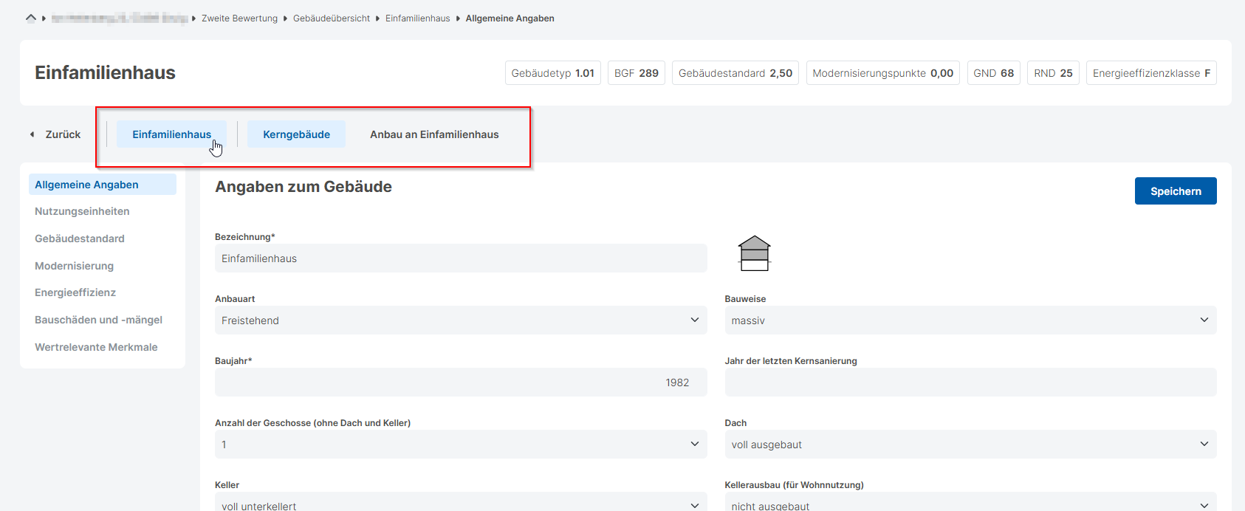
Task: Click the home caret icon in breadcrumb
Action: click(30, 18)
